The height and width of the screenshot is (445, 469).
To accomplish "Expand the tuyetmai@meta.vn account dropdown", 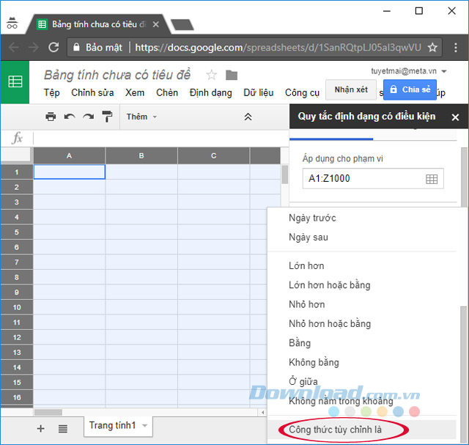I will coord(444,71).
